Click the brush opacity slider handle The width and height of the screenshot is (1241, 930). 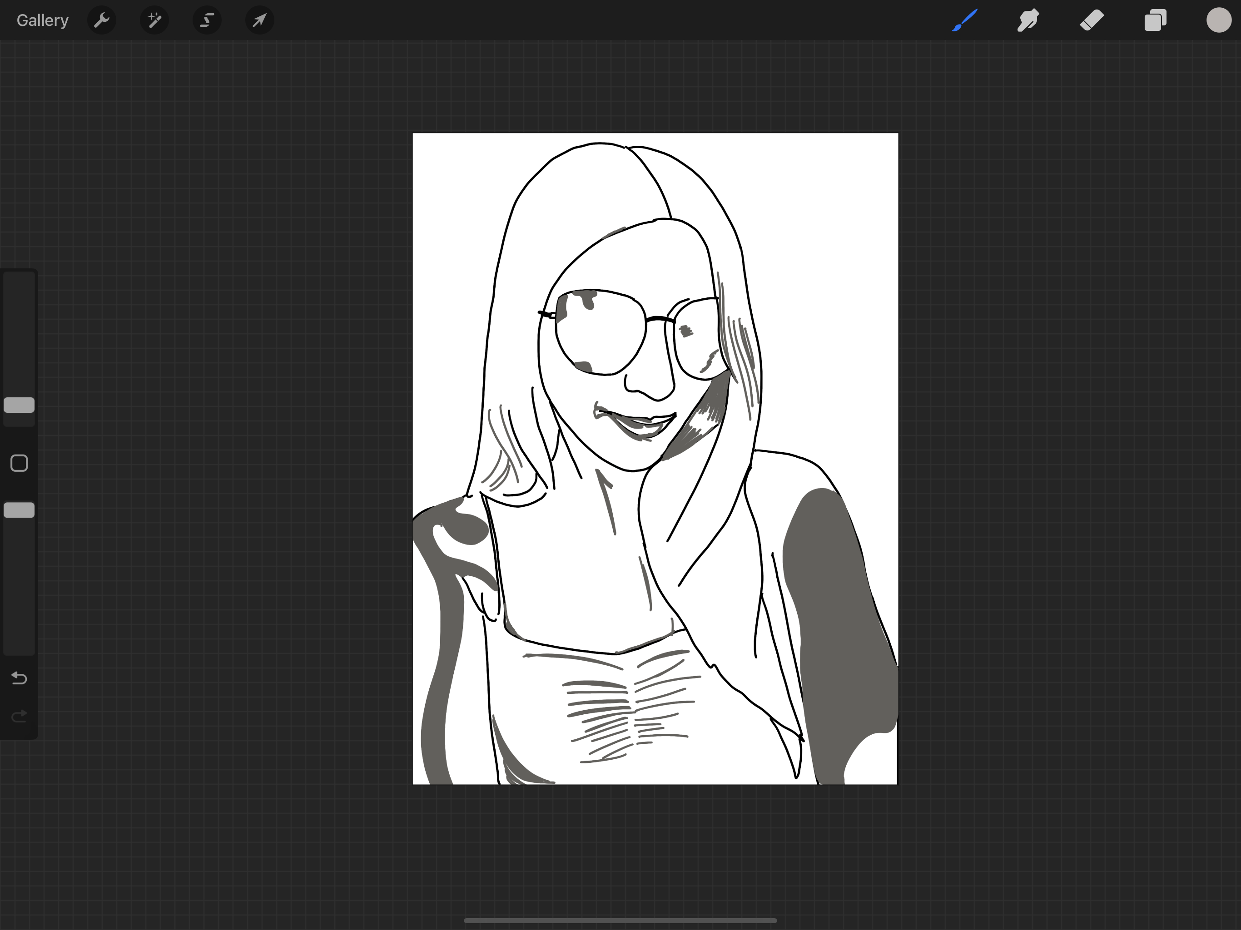click(x=19, y=510)
